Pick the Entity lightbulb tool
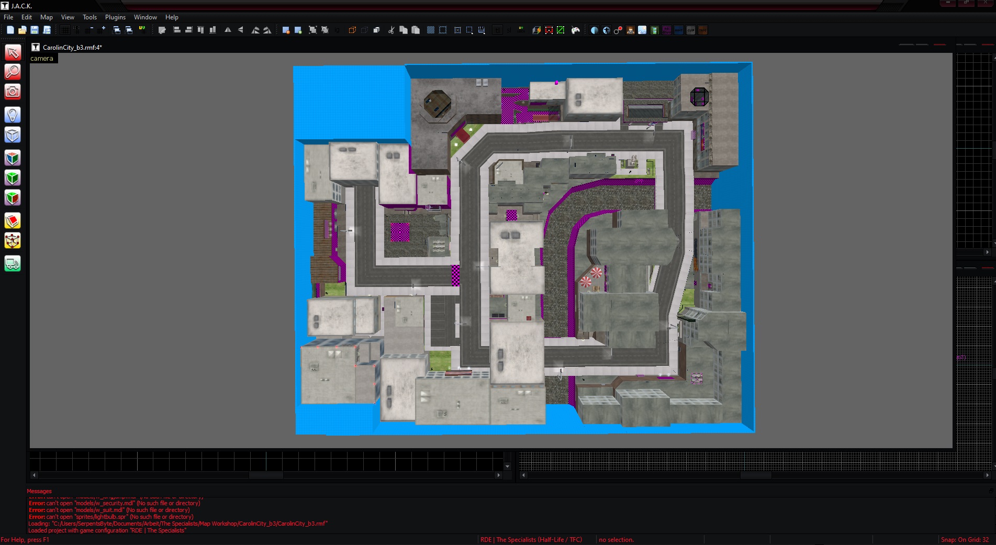Screen dimensions: 996x545 tap(13, 115)
